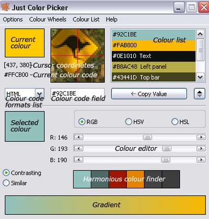Click colour list scroll down arrow
The height and width of the screenshot is (219, 209).
(x=200, y=77)
